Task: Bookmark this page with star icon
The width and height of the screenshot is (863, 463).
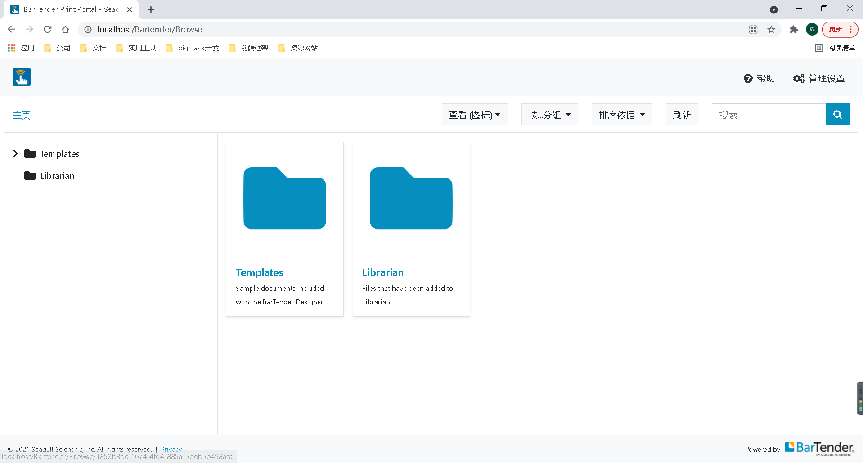Action: [771, 30]
